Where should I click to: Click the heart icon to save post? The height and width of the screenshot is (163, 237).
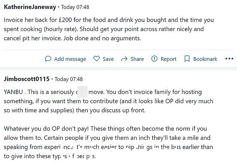(x=96, y=59)
